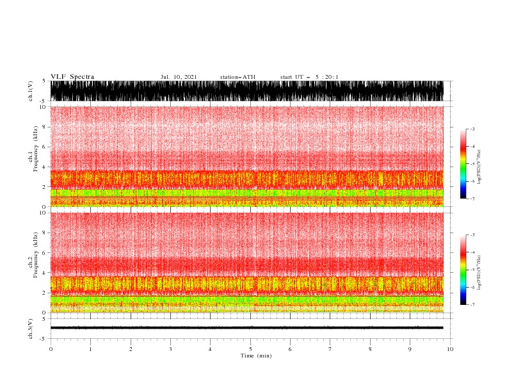This screenshot has width=507, height=392.
Task: Click the "start UT = 5 :20: 1" text
Action: (309, 77)
